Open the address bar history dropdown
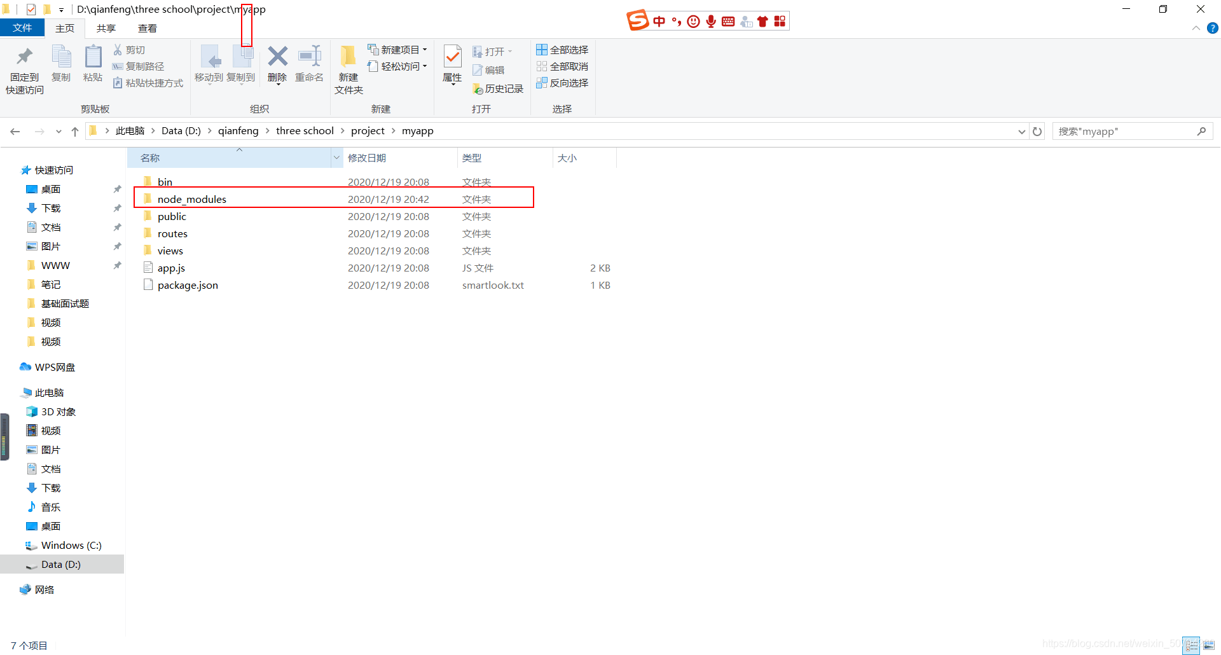Image resolution: width=1221 pixels, height=655 pixels. (x=1021, y=132)
